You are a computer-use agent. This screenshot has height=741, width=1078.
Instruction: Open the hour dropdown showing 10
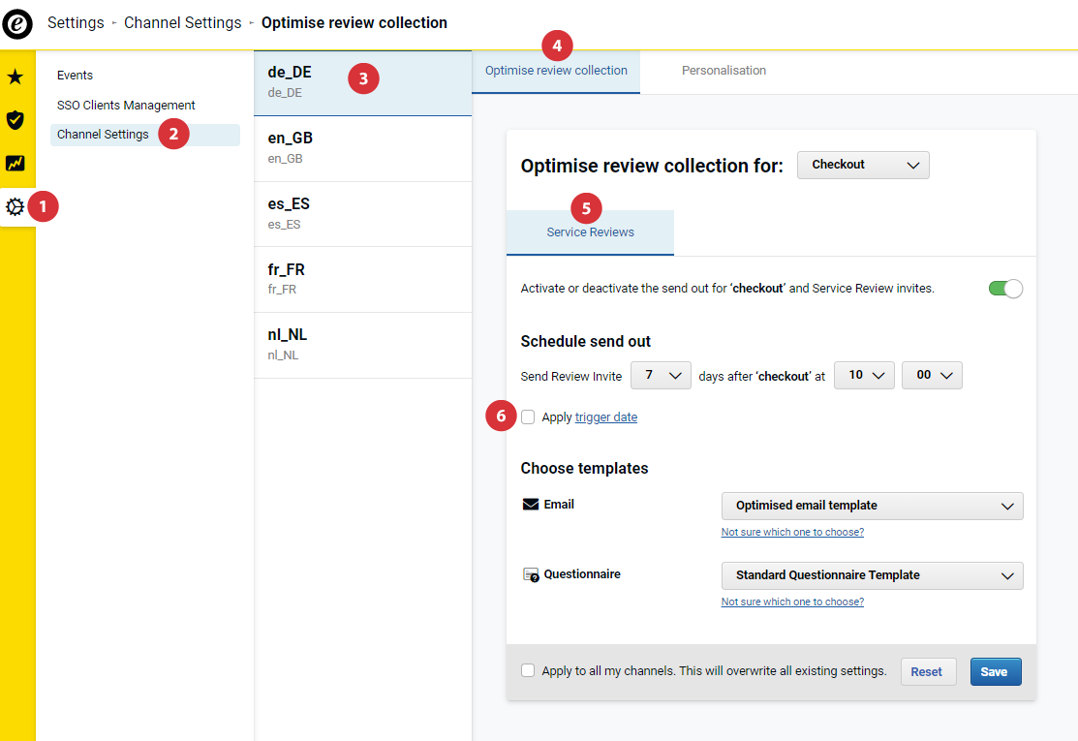[x=864, y=375]
